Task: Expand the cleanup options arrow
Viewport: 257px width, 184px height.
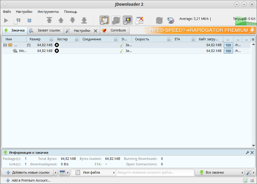Action: pos(68,172)
